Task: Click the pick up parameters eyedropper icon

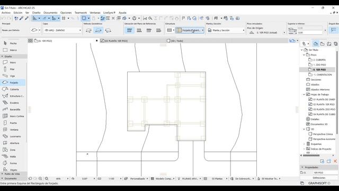Action: (21, 19)
